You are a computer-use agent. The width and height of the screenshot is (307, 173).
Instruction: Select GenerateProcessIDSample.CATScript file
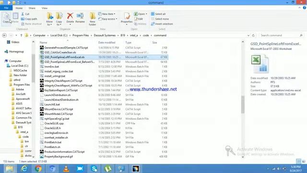click(66, 48)
